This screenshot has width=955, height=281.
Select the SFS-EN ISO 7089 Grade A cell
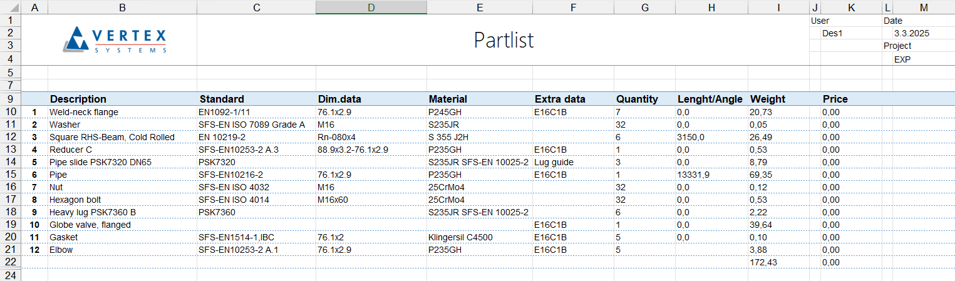[x=251, y=125]
